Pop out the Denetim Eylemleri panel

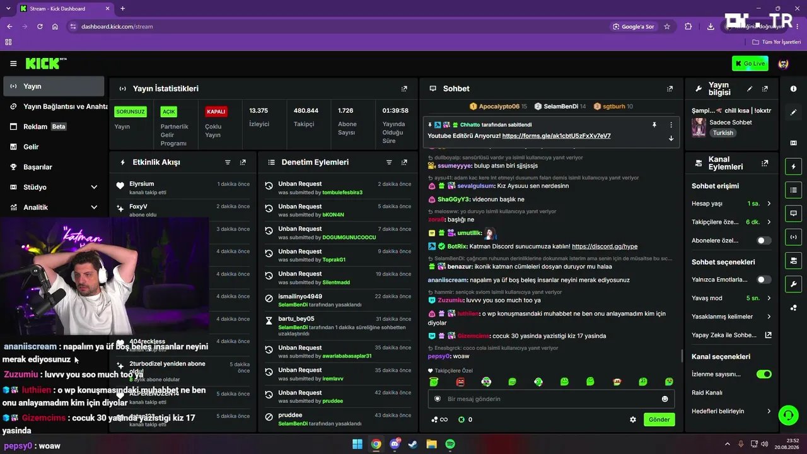pos(404,162)
